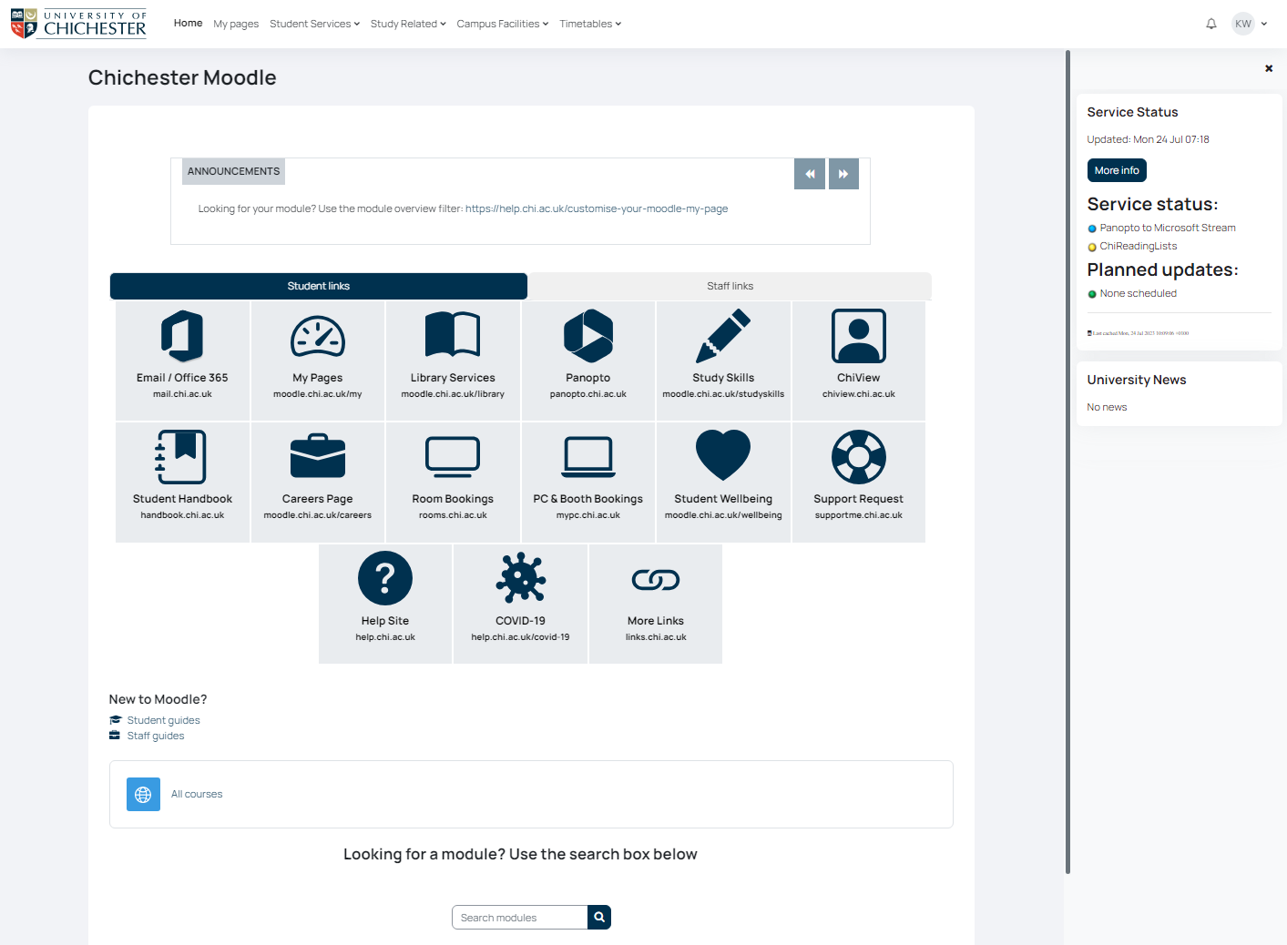Screen dimensions: 1287x945
Task: Click the Help Site question mark icon
Action: (x=384, y=577)
